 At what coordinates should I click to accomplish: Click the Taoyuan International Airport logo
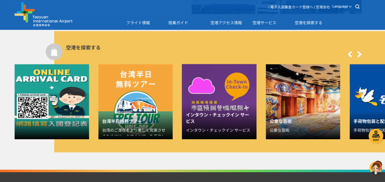tap(44, 14)
